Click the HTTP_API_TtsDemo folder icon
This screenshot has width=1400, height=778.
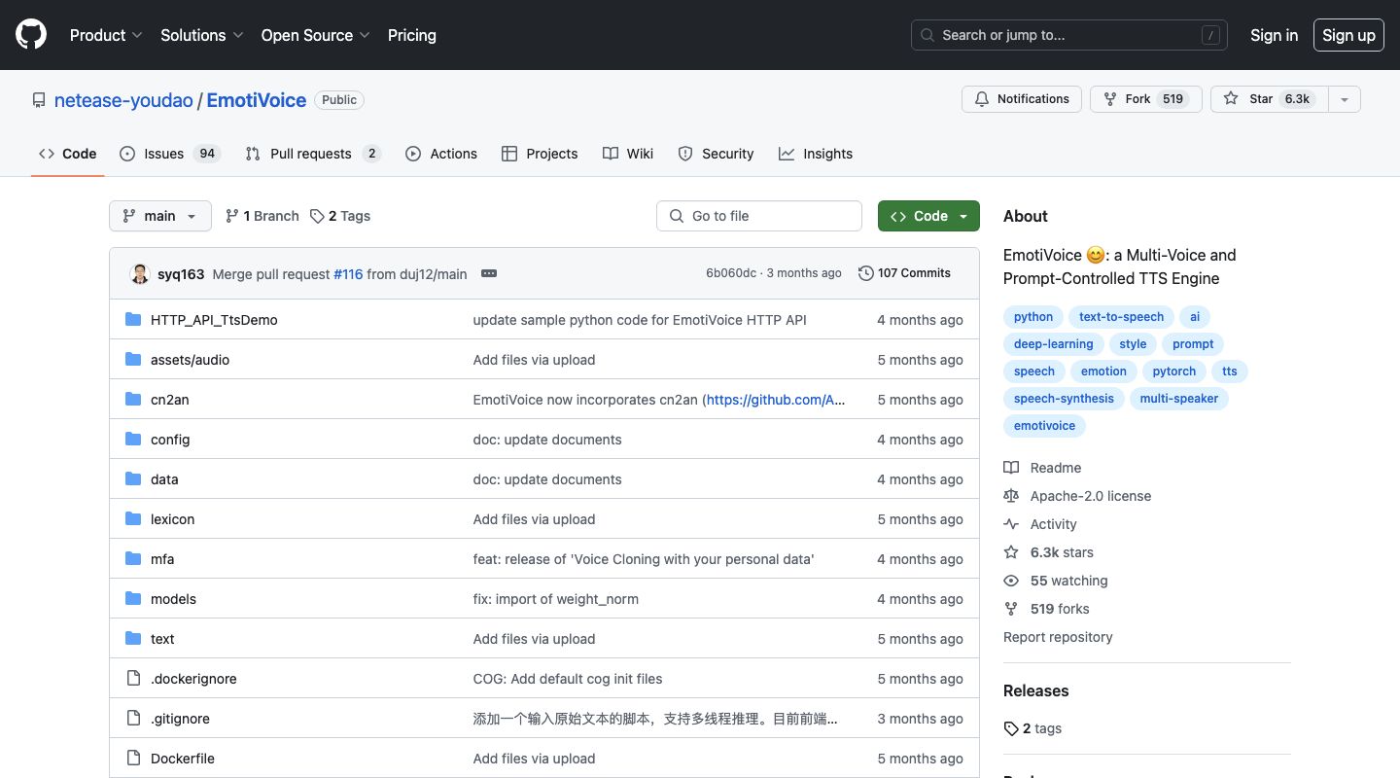click(133, 319)
